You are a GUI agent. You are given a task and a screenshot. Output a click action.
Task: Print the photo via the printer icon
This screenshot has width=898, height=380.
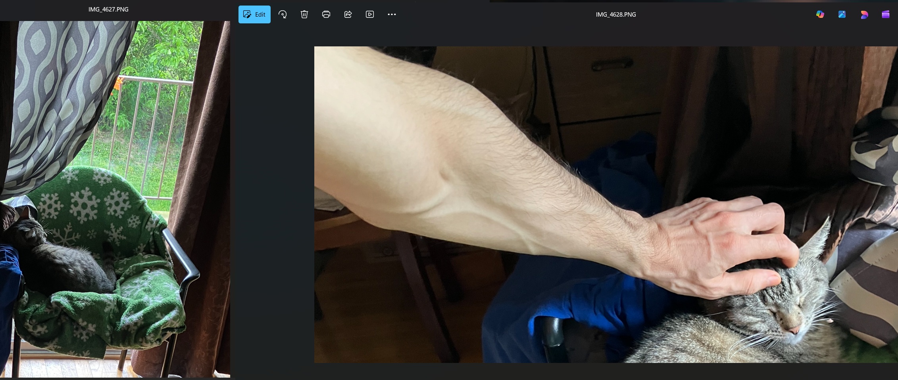[x=326, y=15]
